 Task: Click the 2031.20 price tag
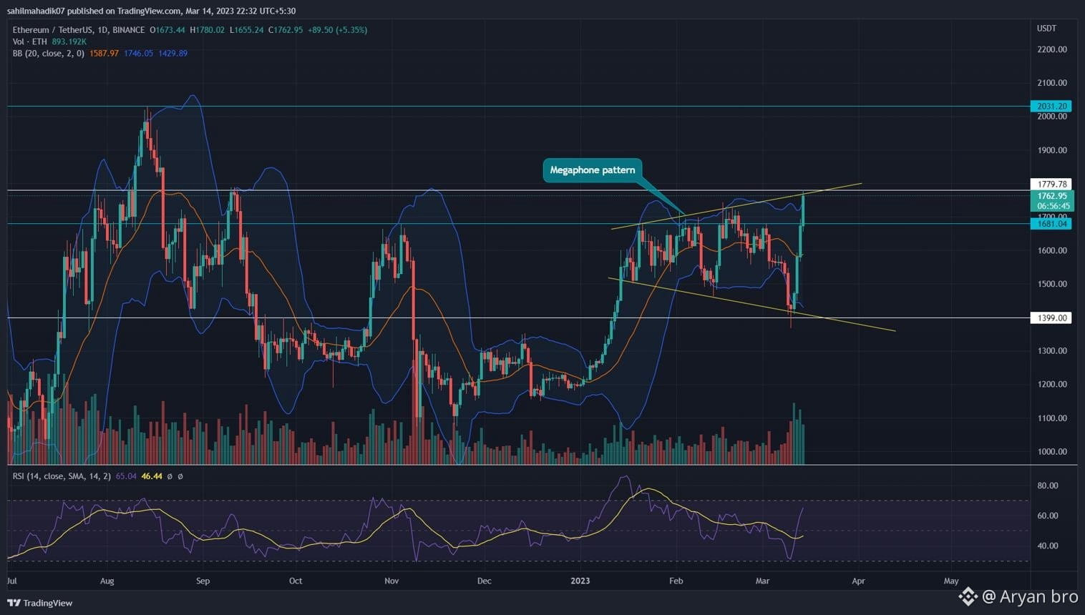click(x=1051, y=106)
